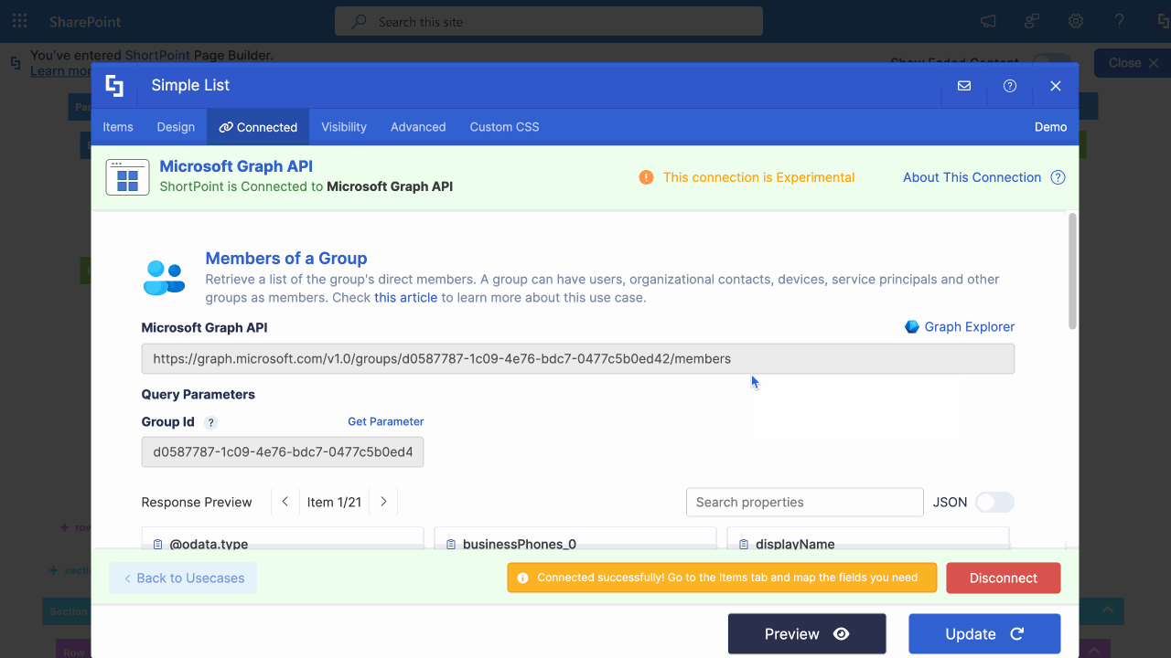Click the question mark next to About This Connection
This screenshot has width=1171, height=658.
1058,177
